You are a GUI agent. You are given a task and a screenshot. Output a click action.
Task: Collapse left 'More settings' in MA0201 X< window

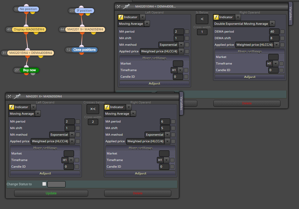click(45, 148)
